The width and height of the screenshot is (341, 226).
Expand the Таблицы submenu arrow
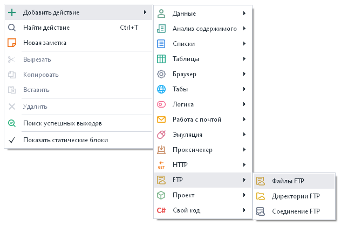(x=244, y=59)
